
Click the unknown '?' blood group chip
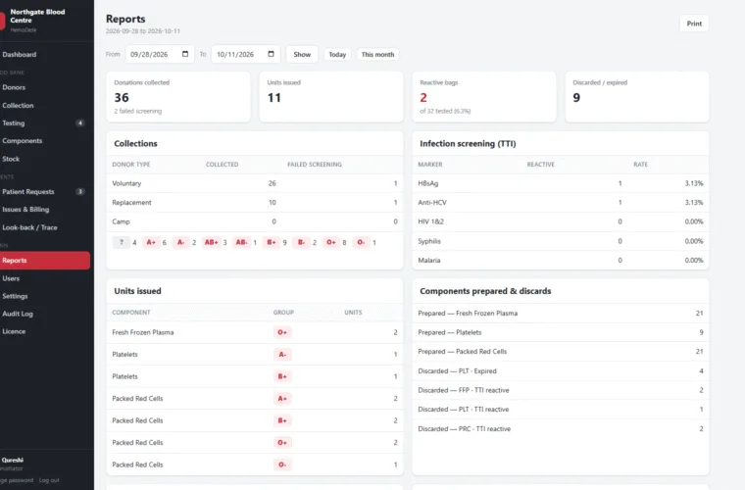click(x=122, y=242)
